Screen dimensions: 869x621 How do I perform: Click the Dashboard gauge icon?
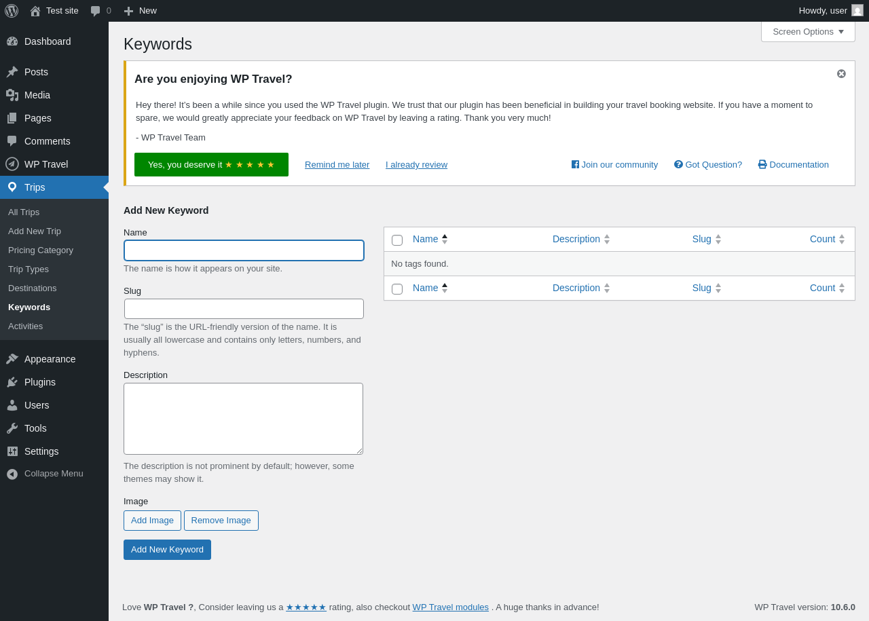click(12, 41)
